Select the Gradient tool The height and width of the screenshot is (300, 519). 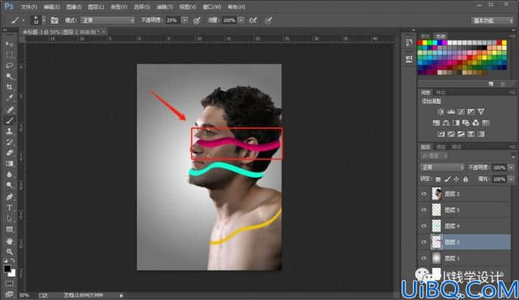[x=10, y=164]
